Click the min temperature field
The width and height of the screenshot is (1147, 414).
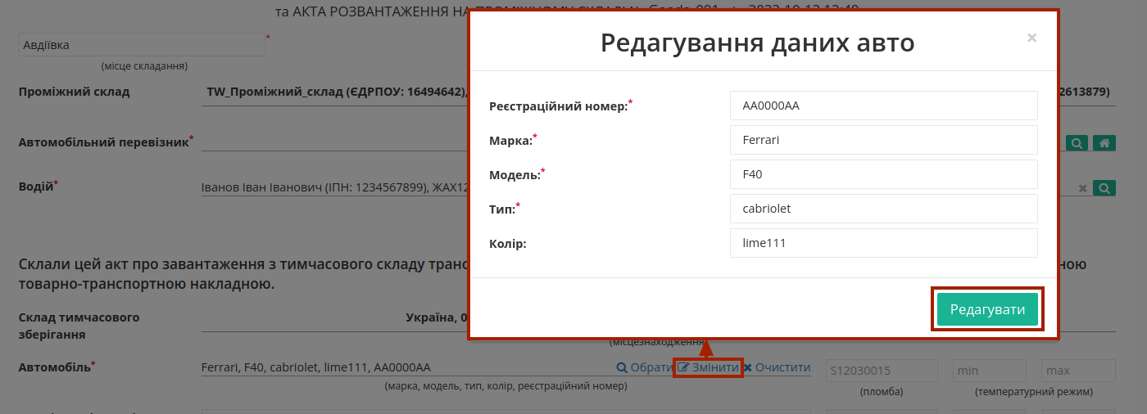tap(990, 371)
